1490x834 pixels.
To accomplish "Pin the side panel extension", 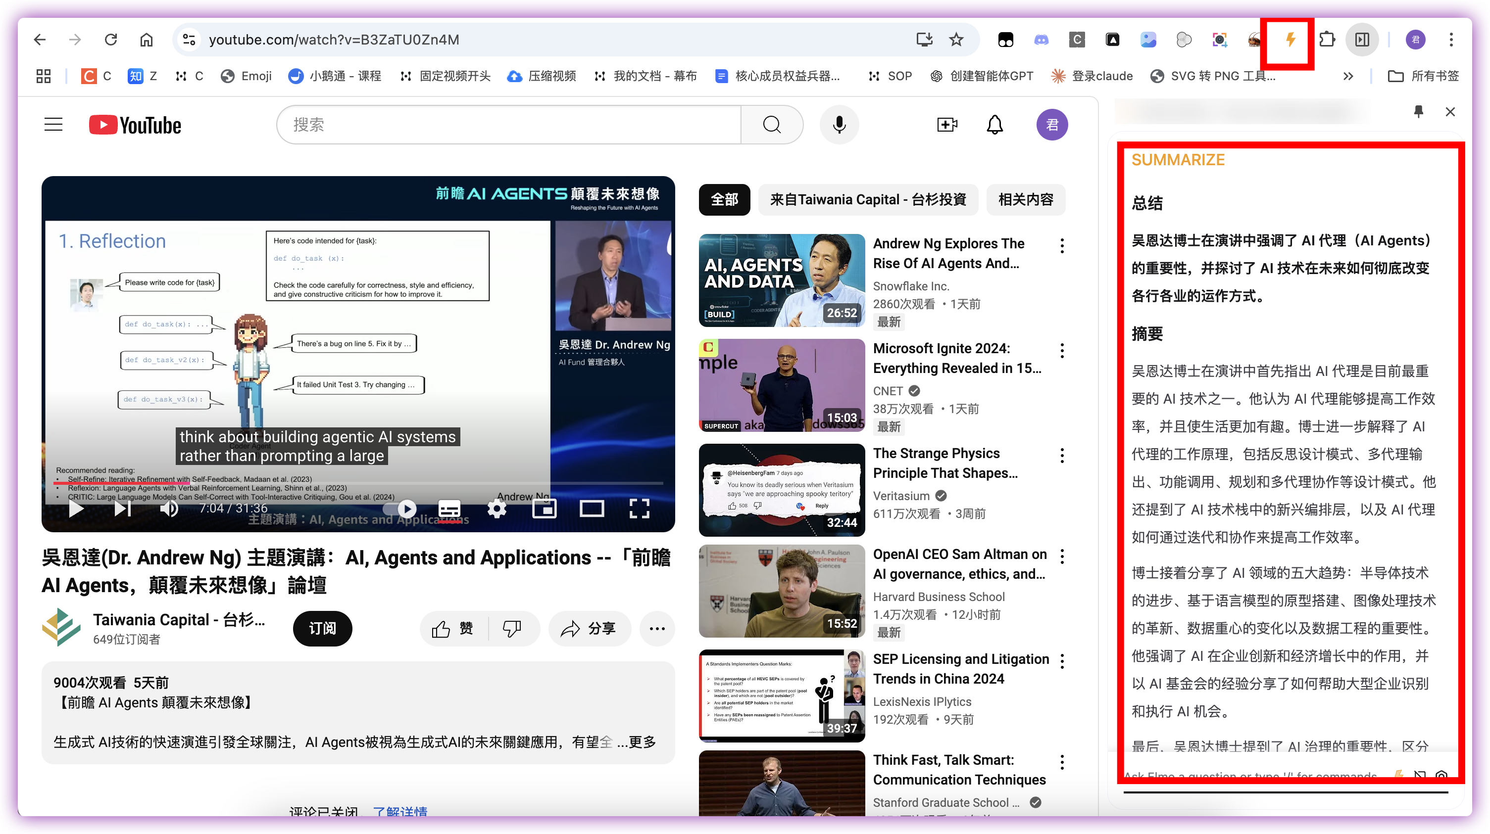I will 1418,111.
